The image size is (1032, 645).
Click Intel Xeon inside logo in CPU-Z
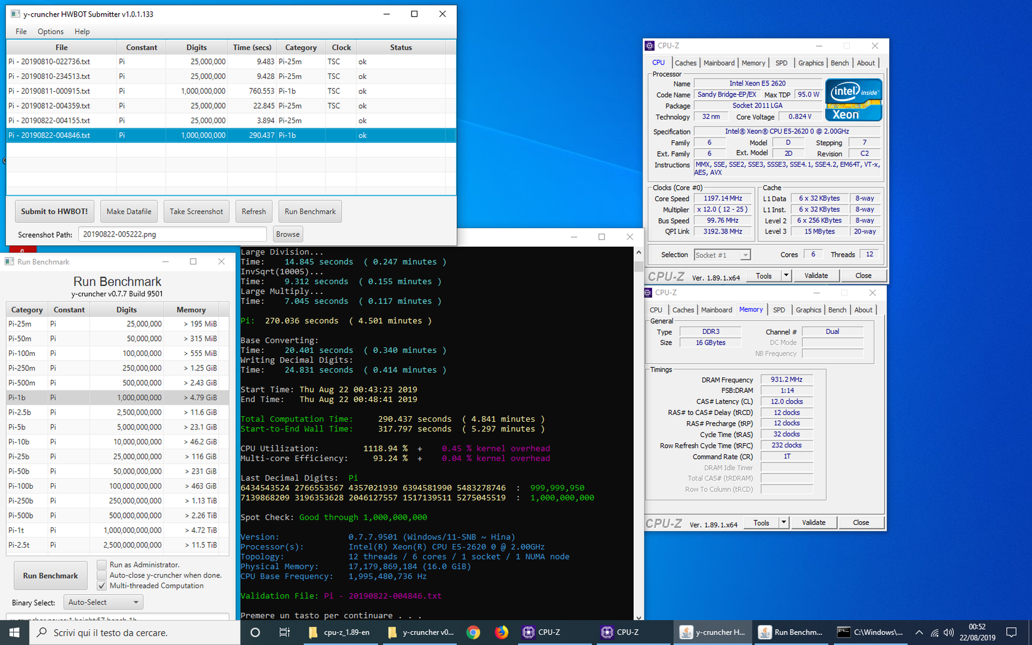853,100
